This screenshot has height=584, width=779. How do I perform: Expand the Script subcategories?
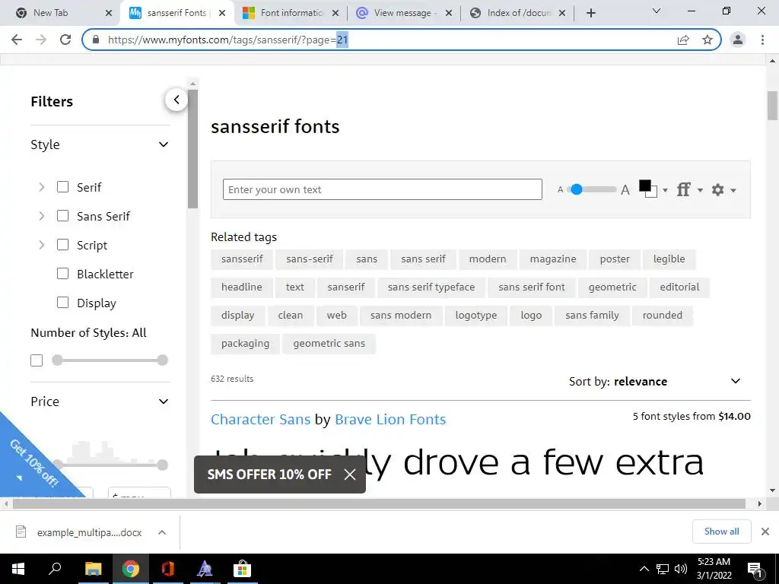[42, 244]
